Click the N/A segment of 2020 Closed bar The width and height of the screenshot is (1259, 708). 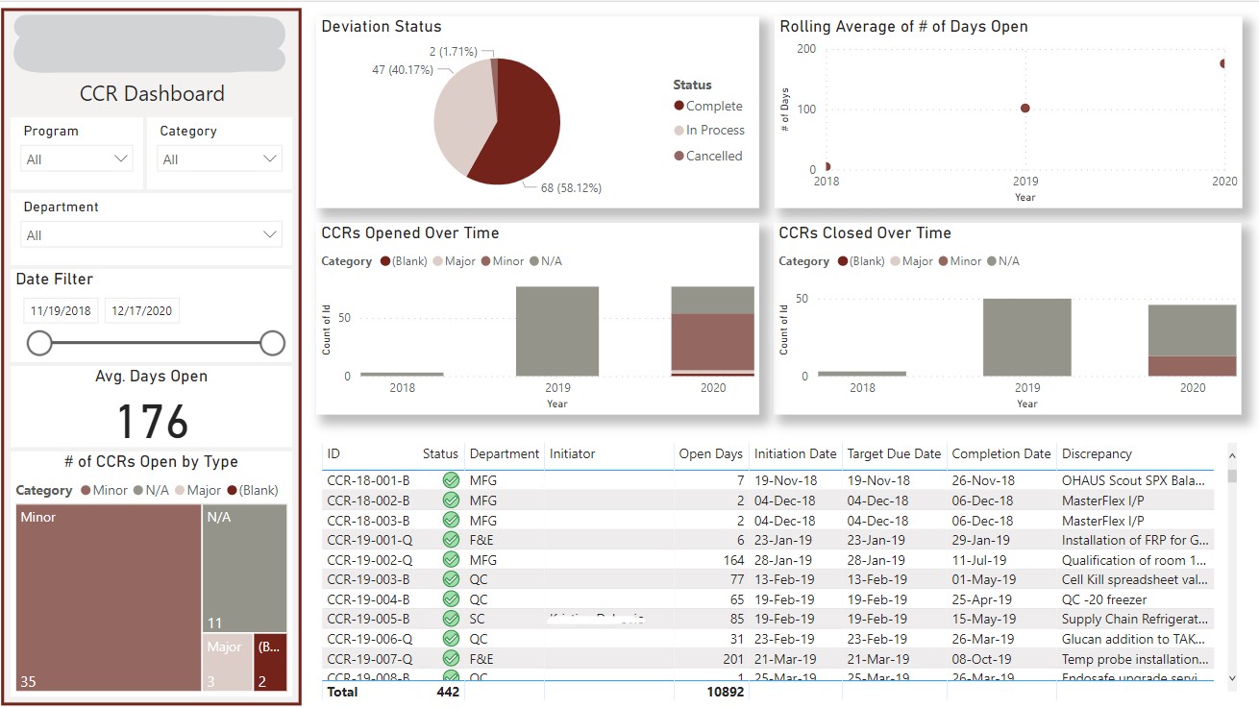coord(1193,330)
